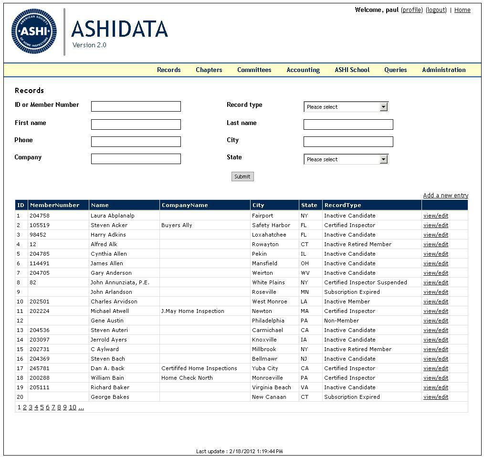Open view/edit for Steven Auteri
484x457 pixels.
click(x=435, y=331)
